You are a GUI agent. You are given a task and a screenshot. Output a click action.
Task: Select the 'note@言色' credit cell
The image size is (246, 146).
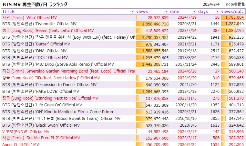(235, 5)
